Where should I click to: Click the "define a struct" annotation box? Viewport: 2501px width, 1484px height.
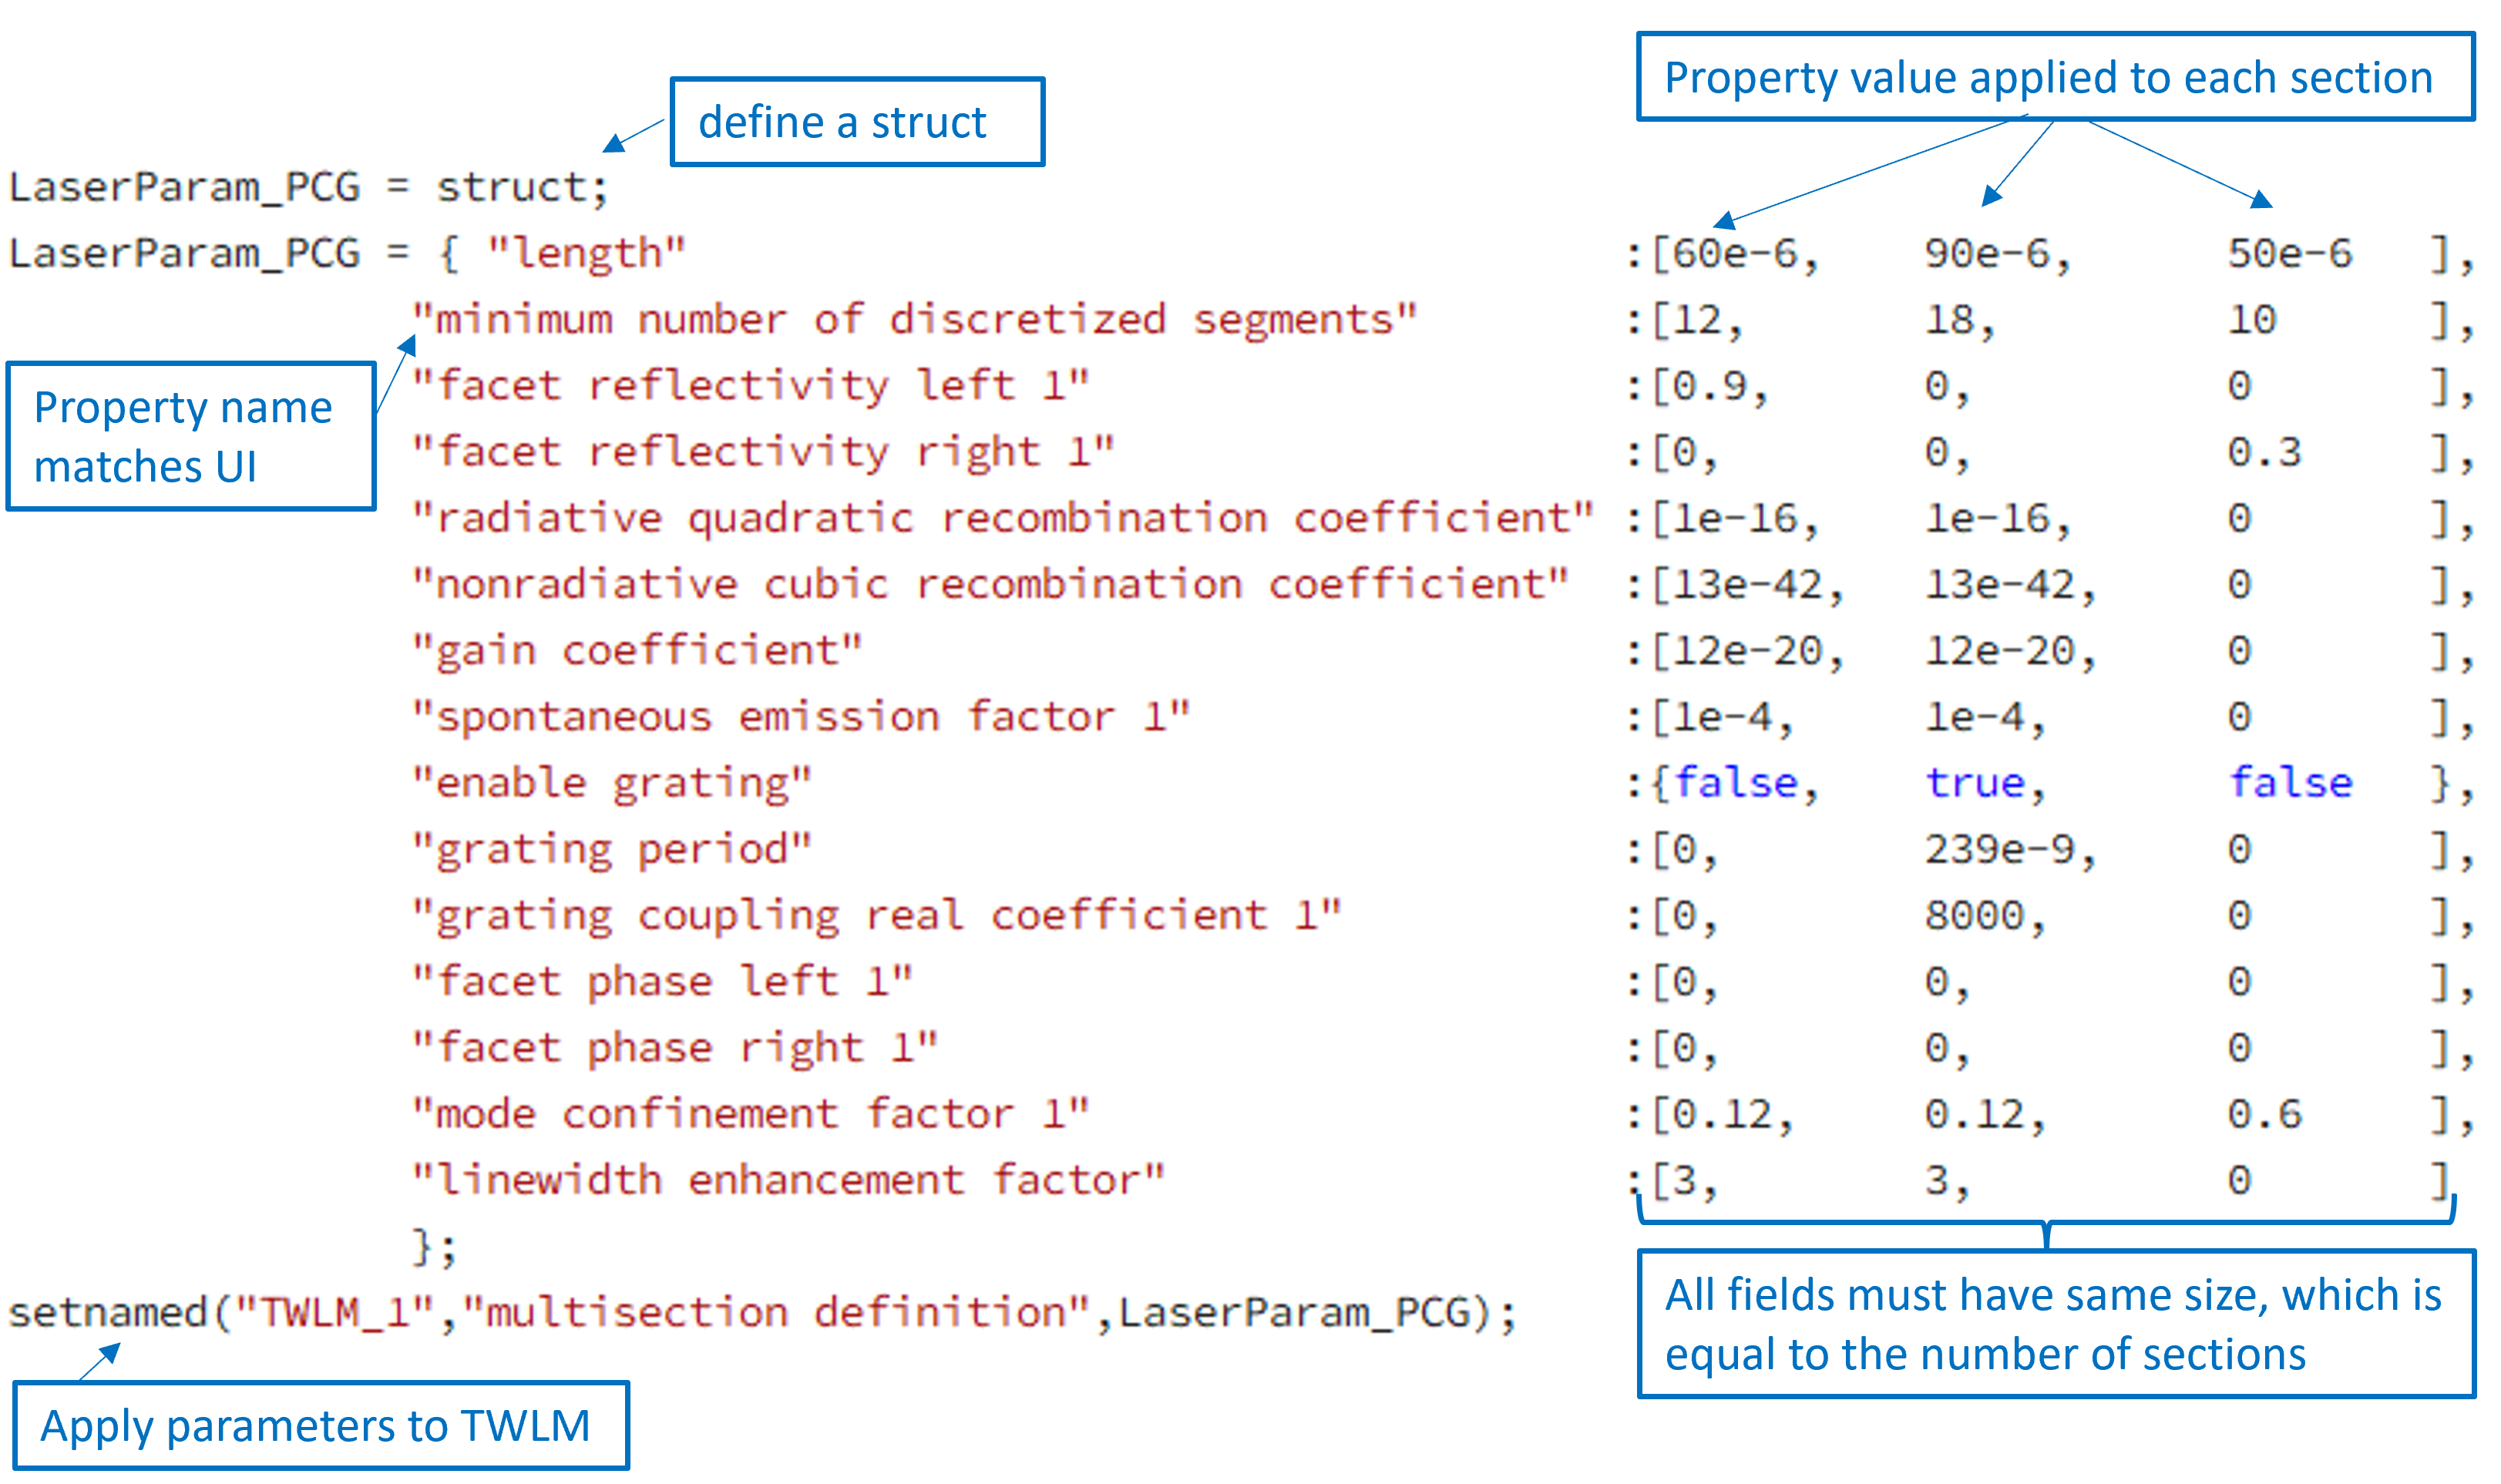click(856, 122)
